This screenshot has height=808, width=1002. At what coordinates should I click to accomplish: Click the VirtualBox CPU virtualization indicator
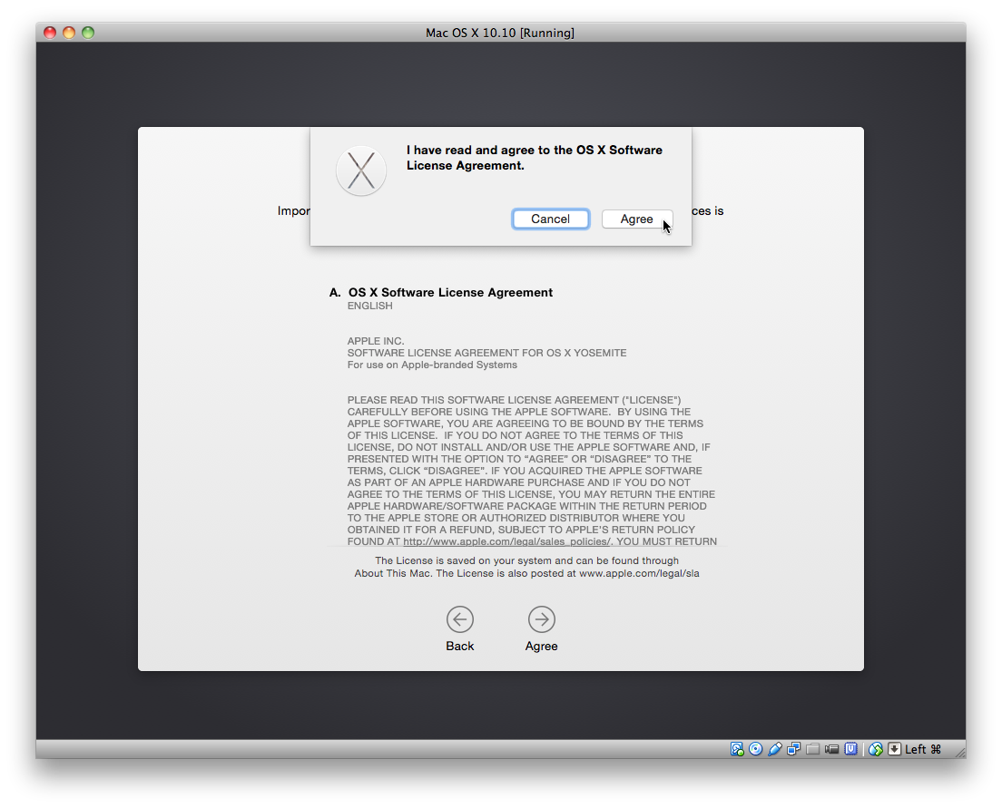(850, 748)
